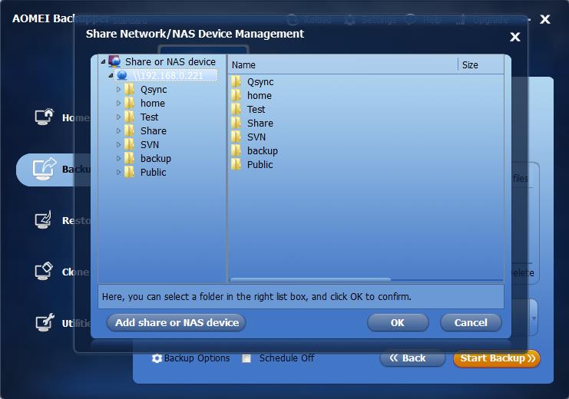Screen dimensions: 569x399
Task: Click the Public folder icon in the tree
Action: (x=129, y=173)
